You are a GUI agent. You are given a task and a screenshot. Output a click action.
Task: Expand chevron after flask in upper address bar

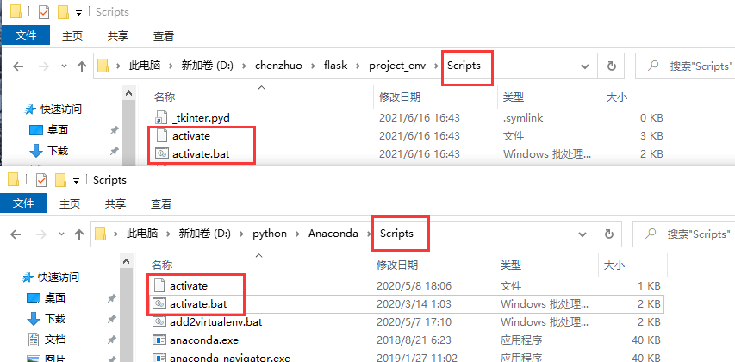(x=358, y=66)
